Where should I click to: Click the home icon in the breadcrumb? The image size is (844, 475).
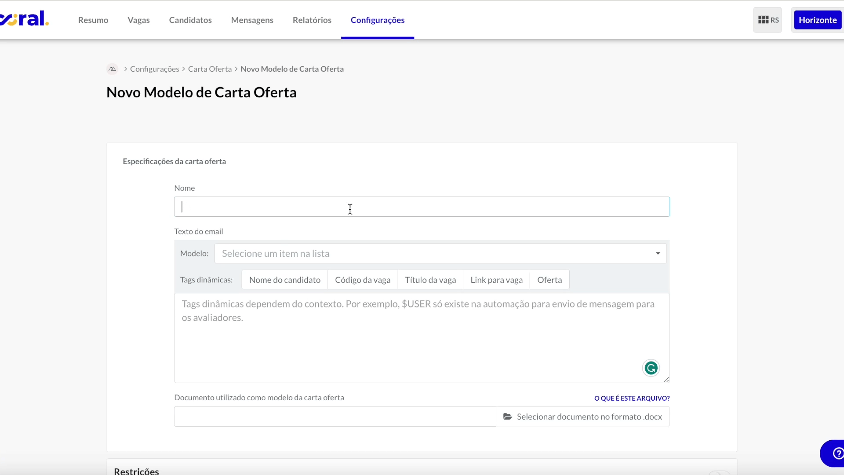[113, 69]
